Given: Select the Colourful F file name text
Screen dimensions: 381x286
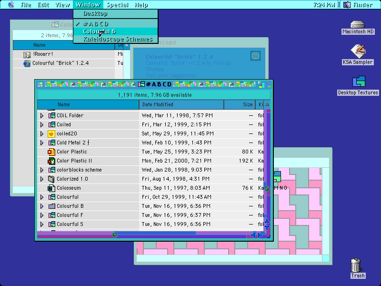Looking at the screenshot, I should pos(70,215).
